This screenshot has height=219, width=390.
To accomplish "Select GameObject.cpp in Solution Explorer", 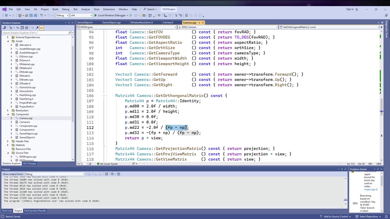I will pos(28,134).
